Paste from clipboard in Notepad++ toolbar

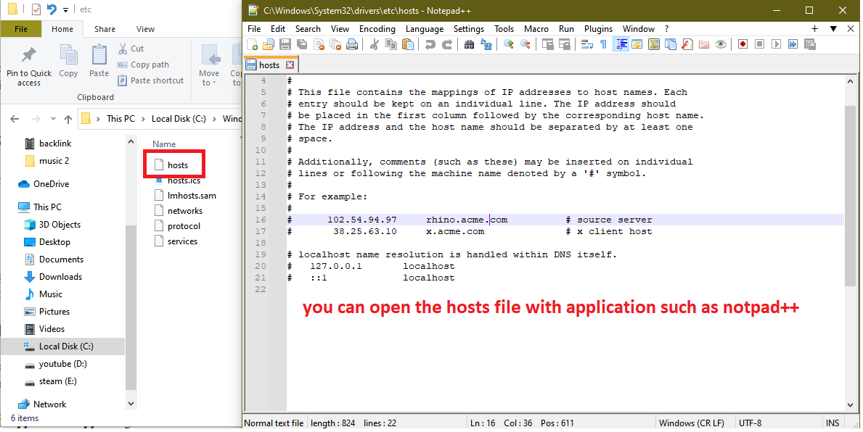click(x=408, y=44)
